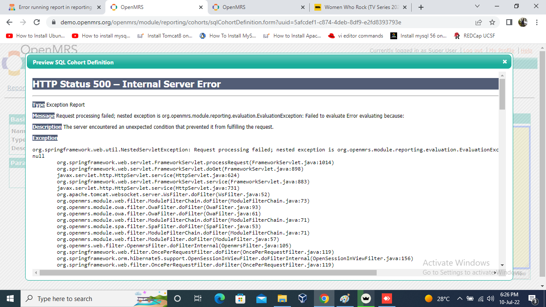546x307 pixels.
Task: Switch to 'Error running report' tab
Action: click(x=55, y=7)
